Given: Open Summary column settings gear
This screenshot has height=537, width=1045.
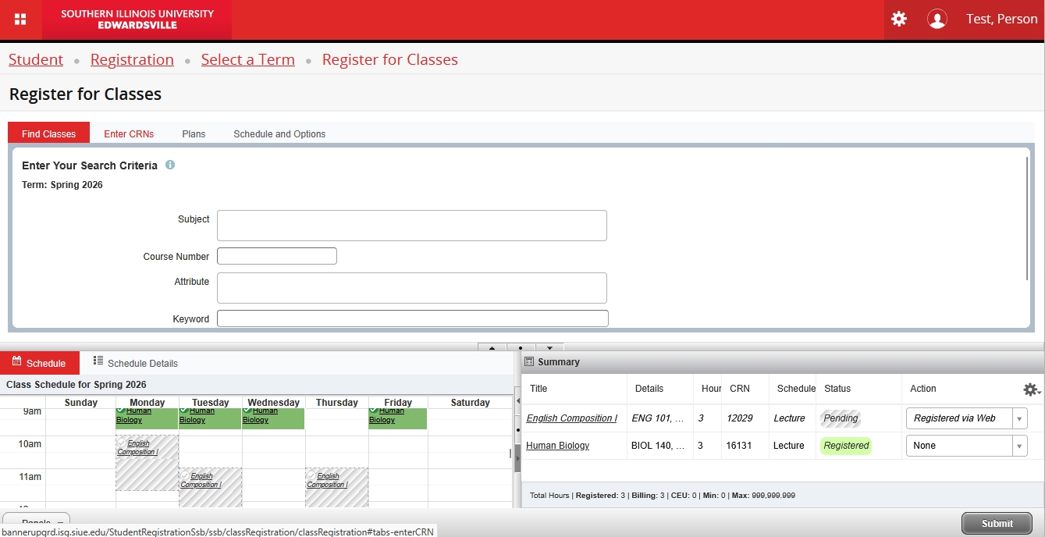Looking at the screenshot, I should pyautogui.click(x=1031, y=389).
